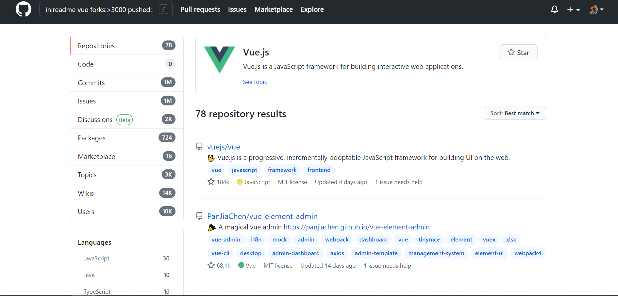The height and width of the screenshot is (296, 618).
Task: Open the PanJiaChen/vue-element-admin repository
Action: click(262, 216)
